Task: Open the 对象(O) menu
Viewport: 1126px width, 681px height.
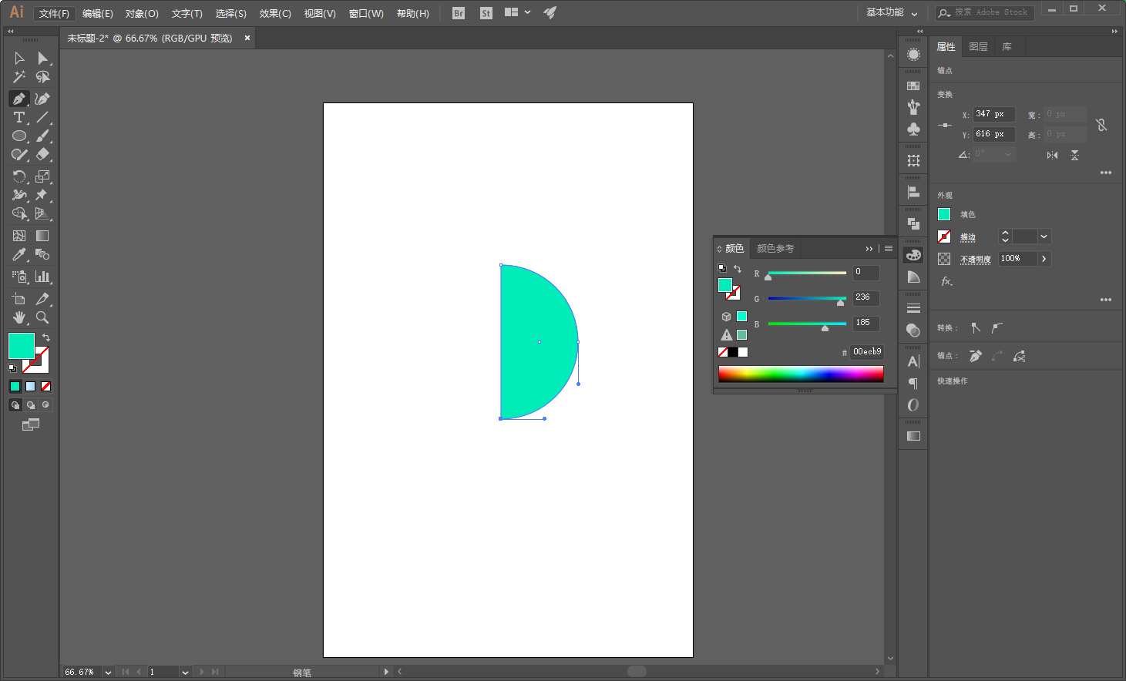Action: (x=142, y=13)
